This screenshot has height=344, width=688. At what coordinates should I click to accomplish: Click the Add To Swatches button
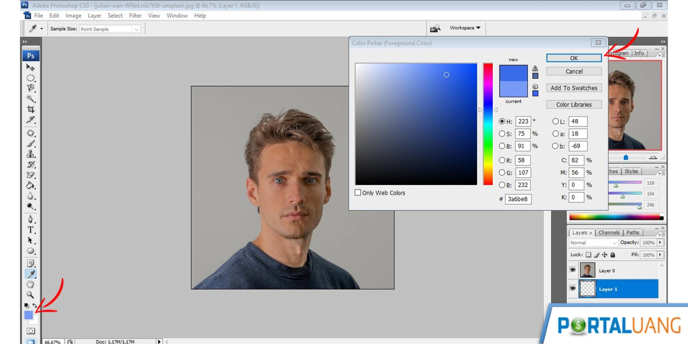pyautogui.click(x=574, y=88)
